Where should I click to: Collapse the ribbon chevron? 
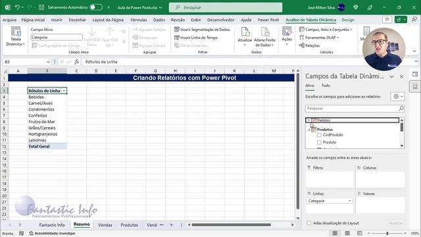click(x=414, y=51)
